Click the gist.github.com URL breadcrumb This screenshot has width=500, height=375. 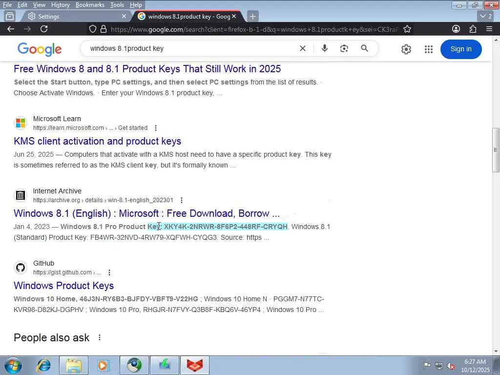coord(67,272)
